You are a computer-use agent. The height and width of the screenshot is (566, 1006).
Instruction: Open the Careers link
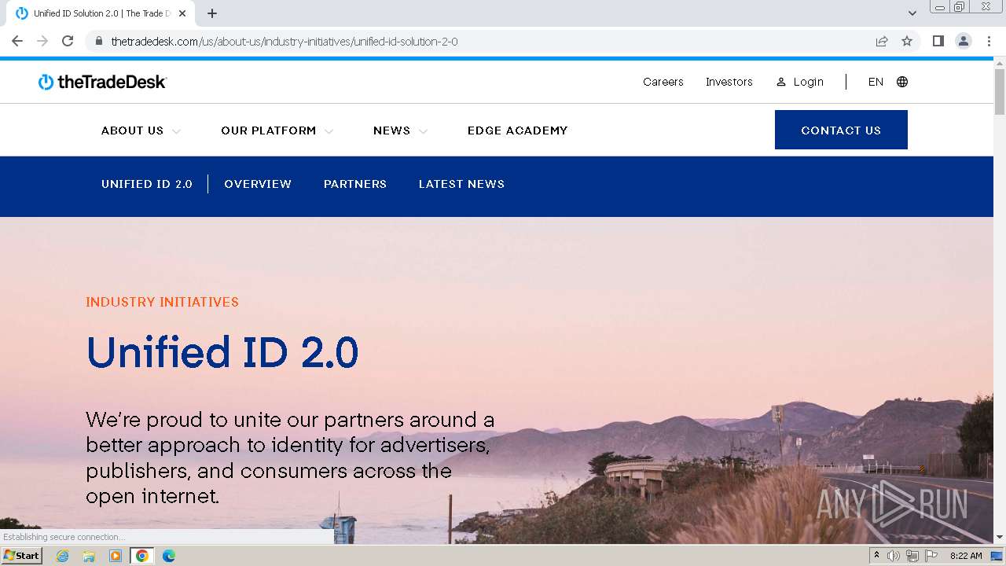tap(663, 82)
